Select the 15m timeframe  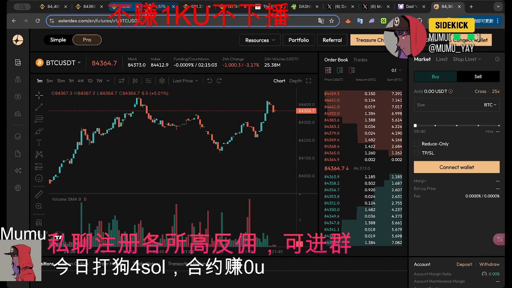pyautogui.click(x=61, y=81)
